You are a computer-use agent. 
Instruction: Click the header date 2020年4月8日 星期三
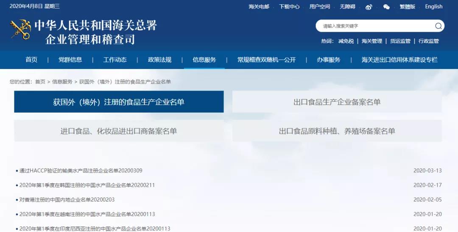35,6
